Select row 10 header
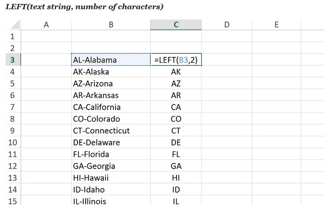 [x=12, y=142]
